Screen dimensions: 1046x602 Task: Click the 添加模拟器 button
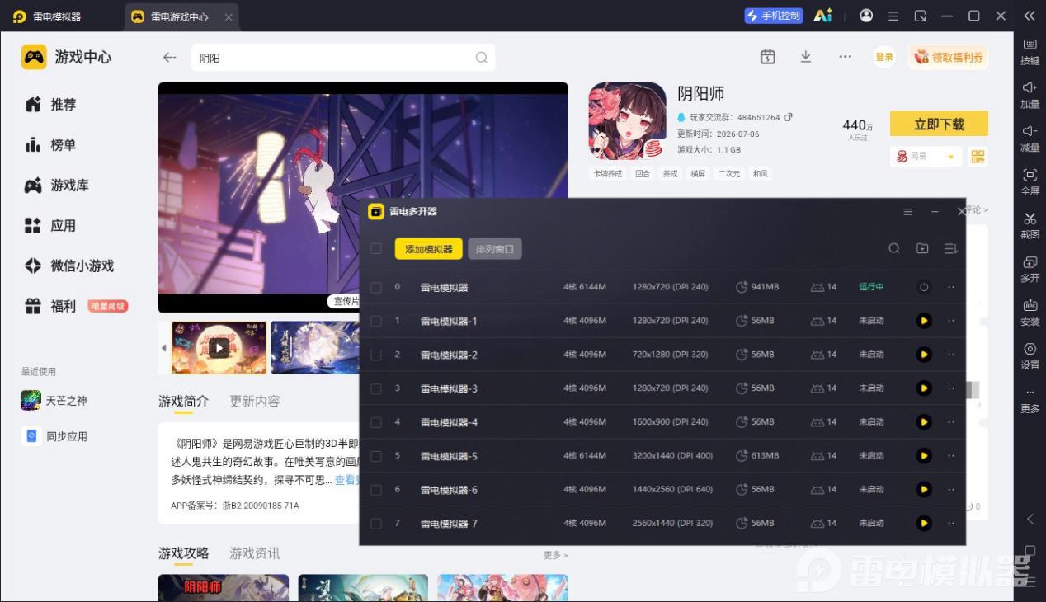pos(429,248)
